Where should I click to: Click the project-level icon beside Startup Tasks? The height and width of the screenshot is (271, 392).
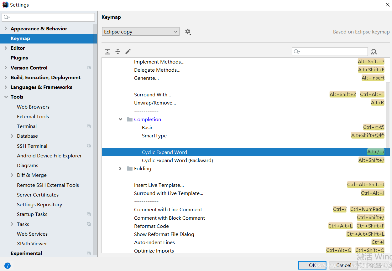(x=89, y=214)
